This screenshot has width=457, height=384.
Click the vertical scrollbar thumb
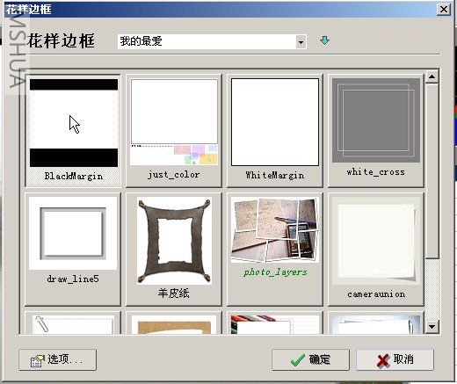pyautogui.click(x=432, y=171)
